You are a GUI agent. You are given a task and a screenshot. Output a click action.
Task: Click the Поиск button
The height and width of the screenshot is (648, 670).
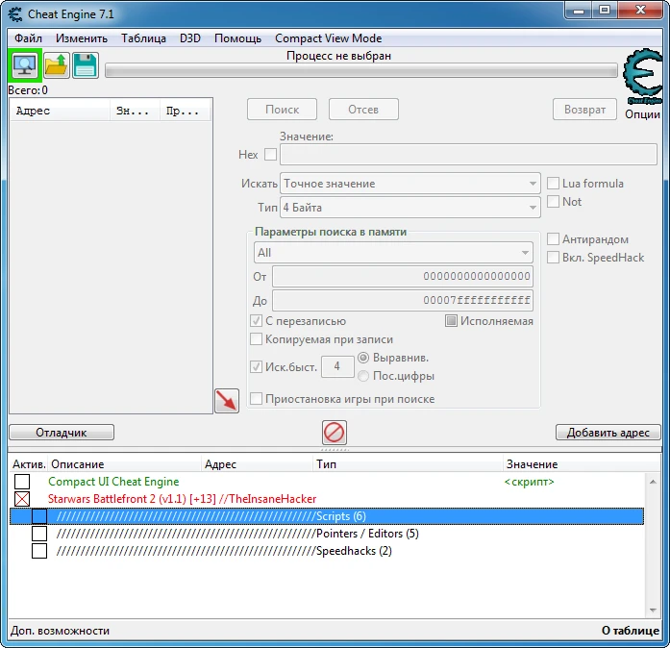pyautogui.click(x=282, y=110)
